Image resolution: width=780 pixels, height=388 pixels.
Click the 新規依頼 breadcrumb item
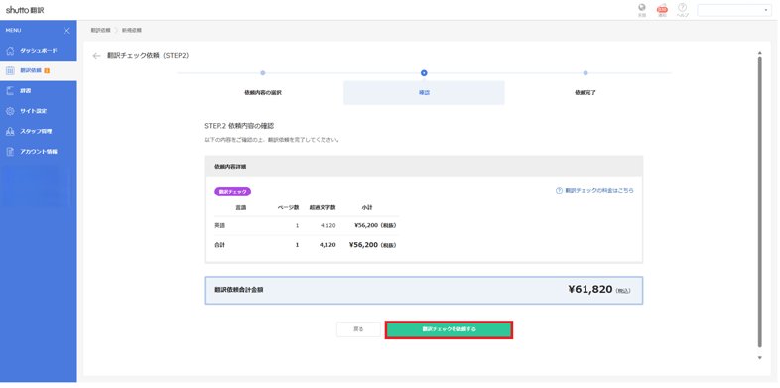point(132,31)
